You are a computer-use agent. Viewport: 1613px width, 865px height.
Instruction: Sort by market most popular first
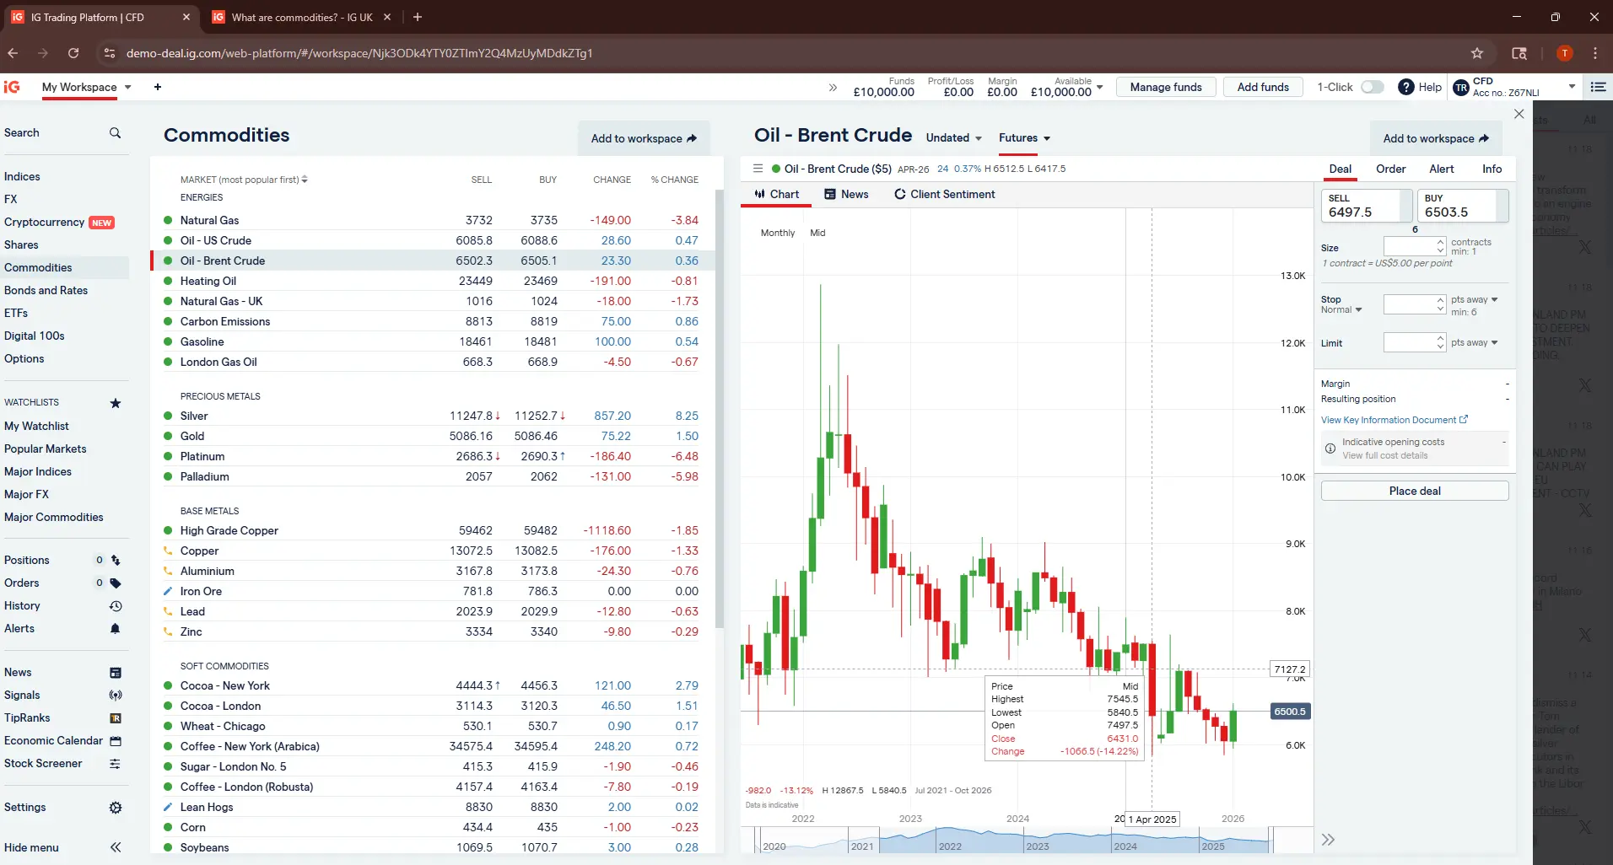pyautogui.click(x=243, y=180)
